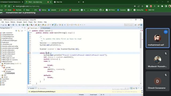Viewport: 171px width, 96px height.
Task: Select Mudassir Hussain participant tile
Action: pos(157,60)
